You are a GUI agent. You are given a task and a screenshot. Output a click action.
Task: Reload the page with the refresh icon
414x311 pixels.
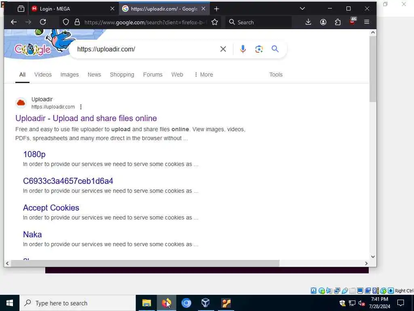pyautogui.click(x=43, y=22)
